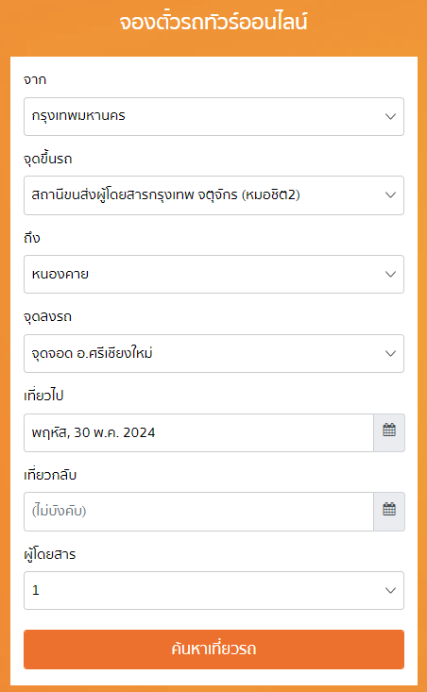Click the จุดลงรถ field label
The image size is (427, 692).
47,317
